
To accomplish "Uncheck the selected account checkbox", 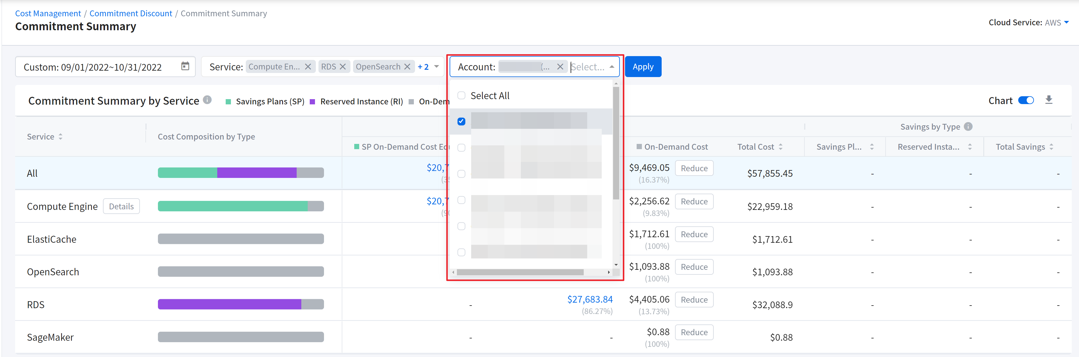I will coord(461,121).
